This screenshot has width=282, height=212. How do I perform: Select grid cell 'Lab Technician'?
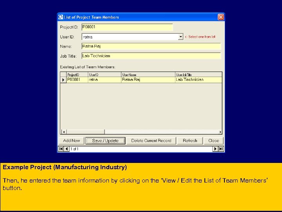(x=199, y=80)
